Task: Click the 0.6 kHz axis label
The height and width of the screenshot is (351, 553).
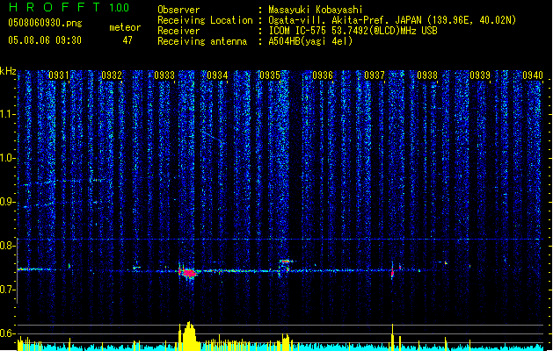Action: click(7, 333)
